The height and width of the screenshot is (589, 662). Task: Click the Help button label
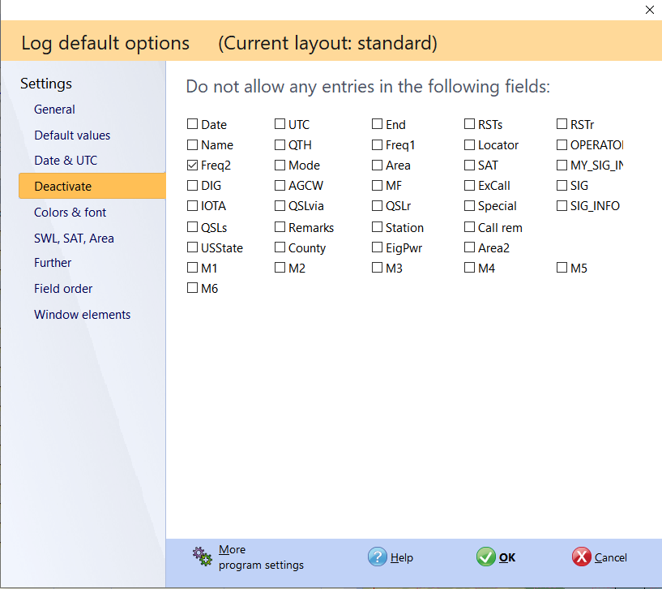(x=402, y=557)
